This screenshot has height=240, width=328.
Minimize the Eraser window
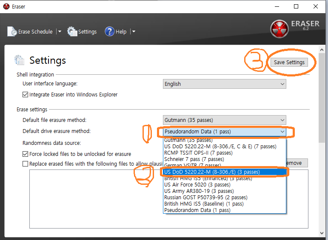(x=277, y=6)
